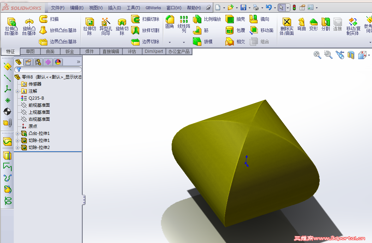Select the 相交 intersect tool

point(235,42)
